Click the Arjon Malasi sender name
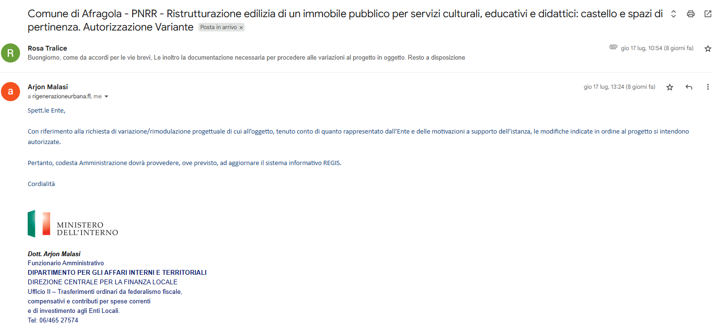The width and height of the screenshot is (717, 332). [x=48, y=87]
